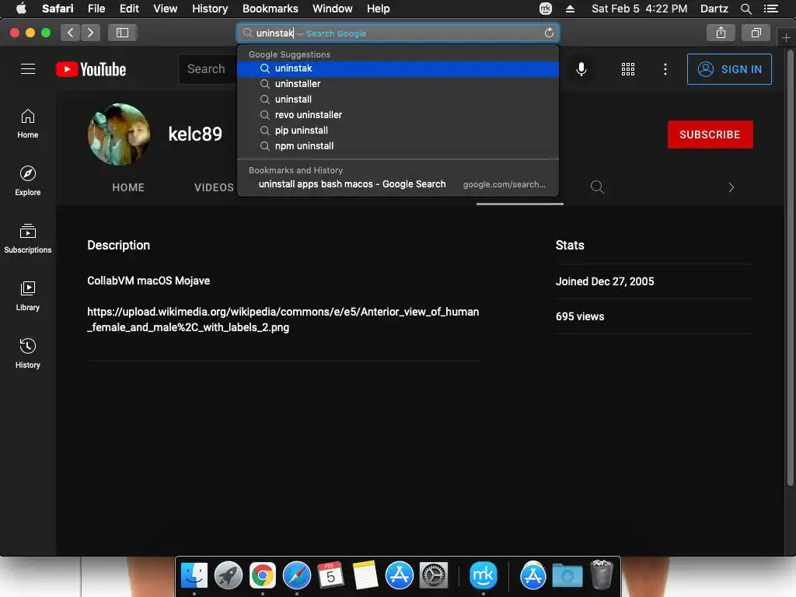This screenshot has width=796, height=597.
Task: Open History in YouTube sidebar
Action: (x=28, y=354)
